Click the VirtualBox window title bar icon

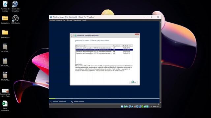pos(51,17)
